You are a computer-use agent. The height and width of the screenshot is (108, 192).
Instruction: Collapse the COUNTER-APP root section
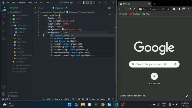tap(9, 12)
